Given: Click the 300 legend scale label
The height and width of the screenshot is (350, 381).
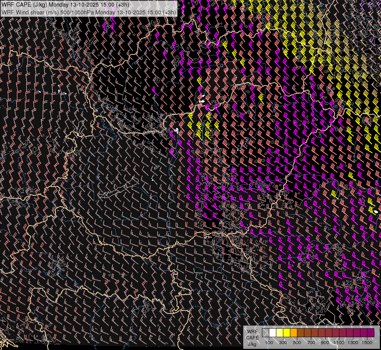Looking at the screenshot, I should [x=283, y=343].
